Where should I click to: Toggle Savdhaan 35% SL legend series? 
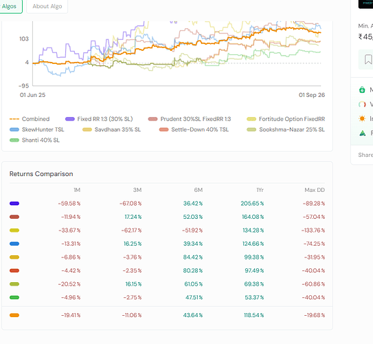tap(111, 129)
